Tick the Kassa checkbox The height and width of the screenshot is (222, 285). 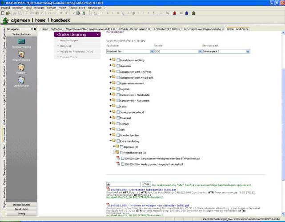(118, 107)
